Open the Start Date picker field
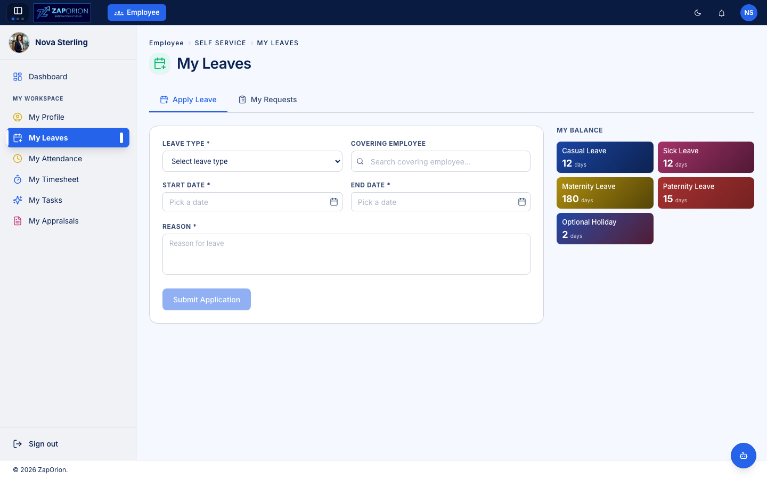Screen dimensions: 767x479 [252, 202]
